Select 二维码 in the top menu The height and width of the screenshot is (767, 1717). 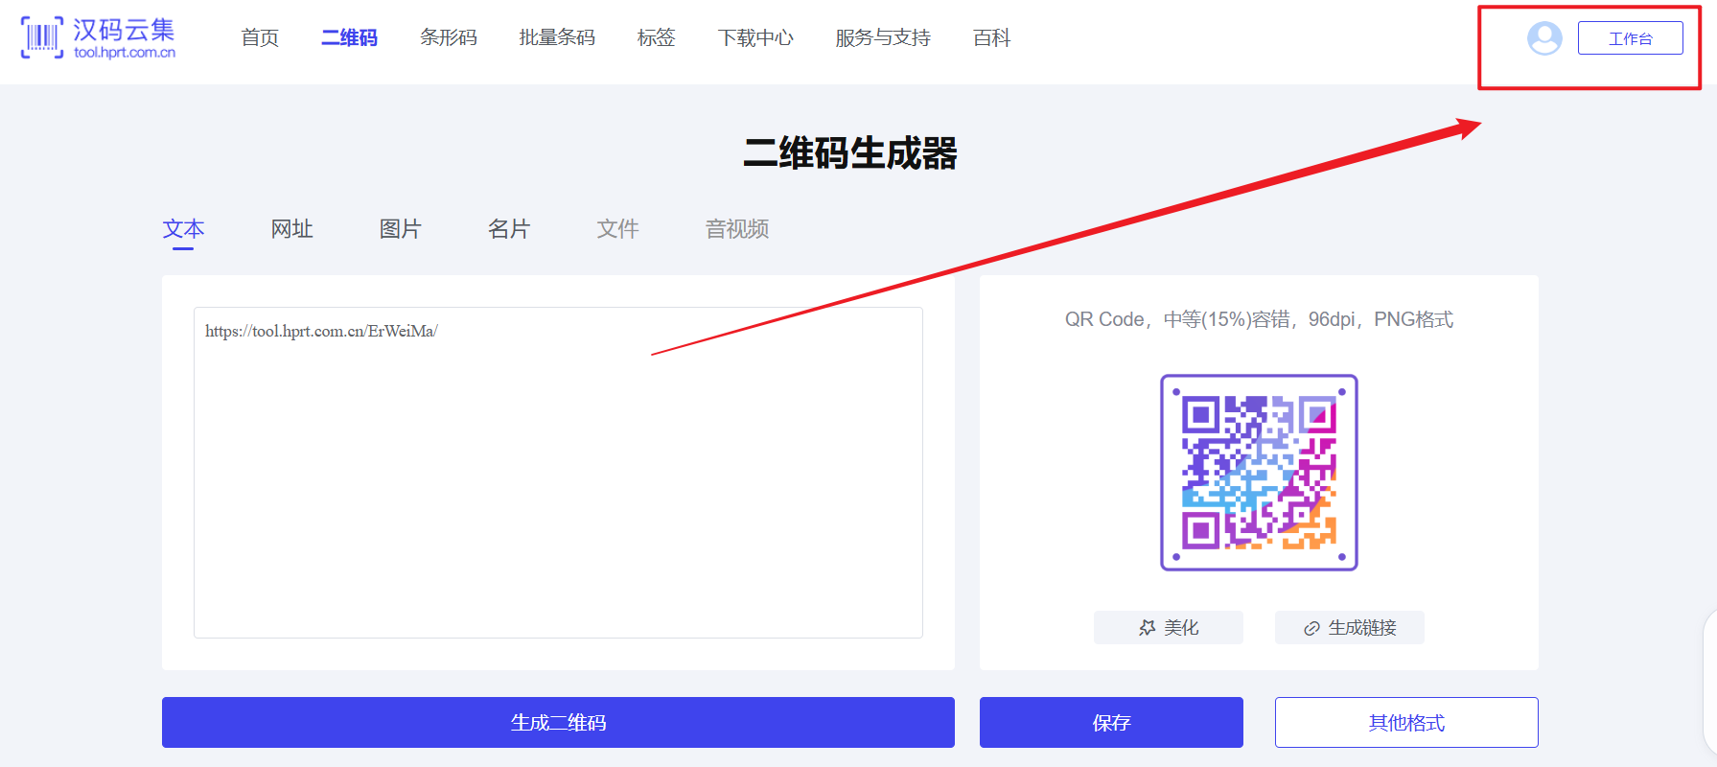(x=349, y=37)
